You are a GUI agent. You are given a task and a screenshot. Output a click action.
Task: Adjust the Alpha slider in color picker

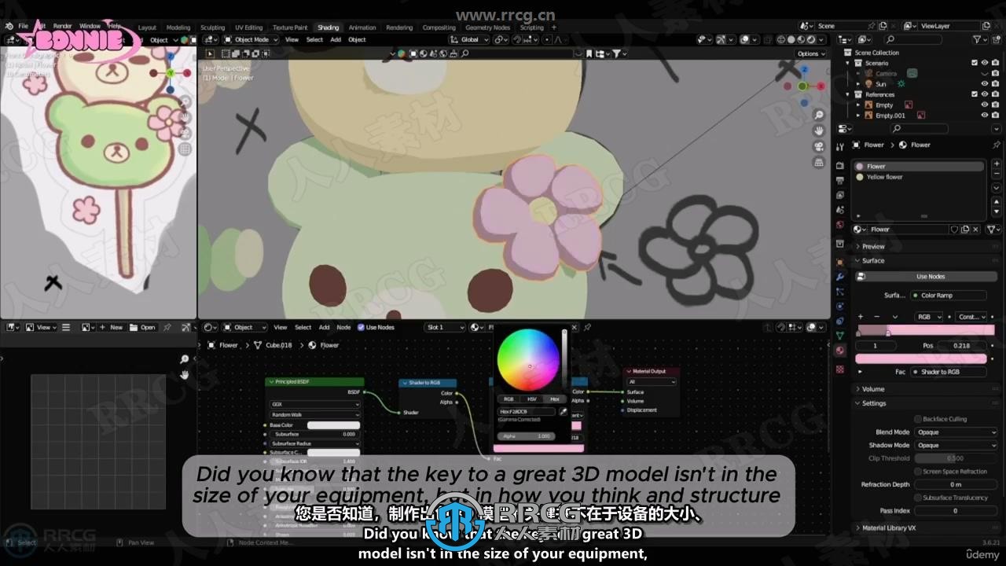pyautogui.click(x=526, y=436)
